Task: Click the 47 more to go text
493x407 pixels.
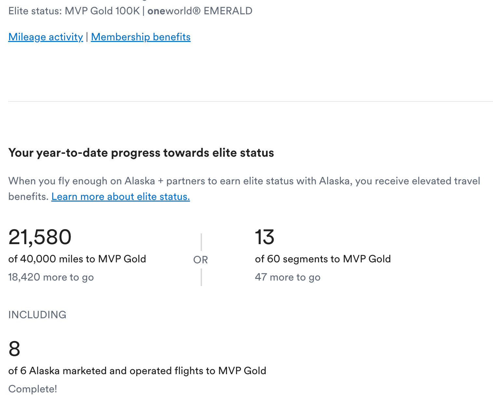Action: coord(287,277)
